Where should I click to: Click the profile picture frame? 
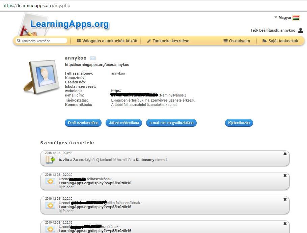pos(41,77)
